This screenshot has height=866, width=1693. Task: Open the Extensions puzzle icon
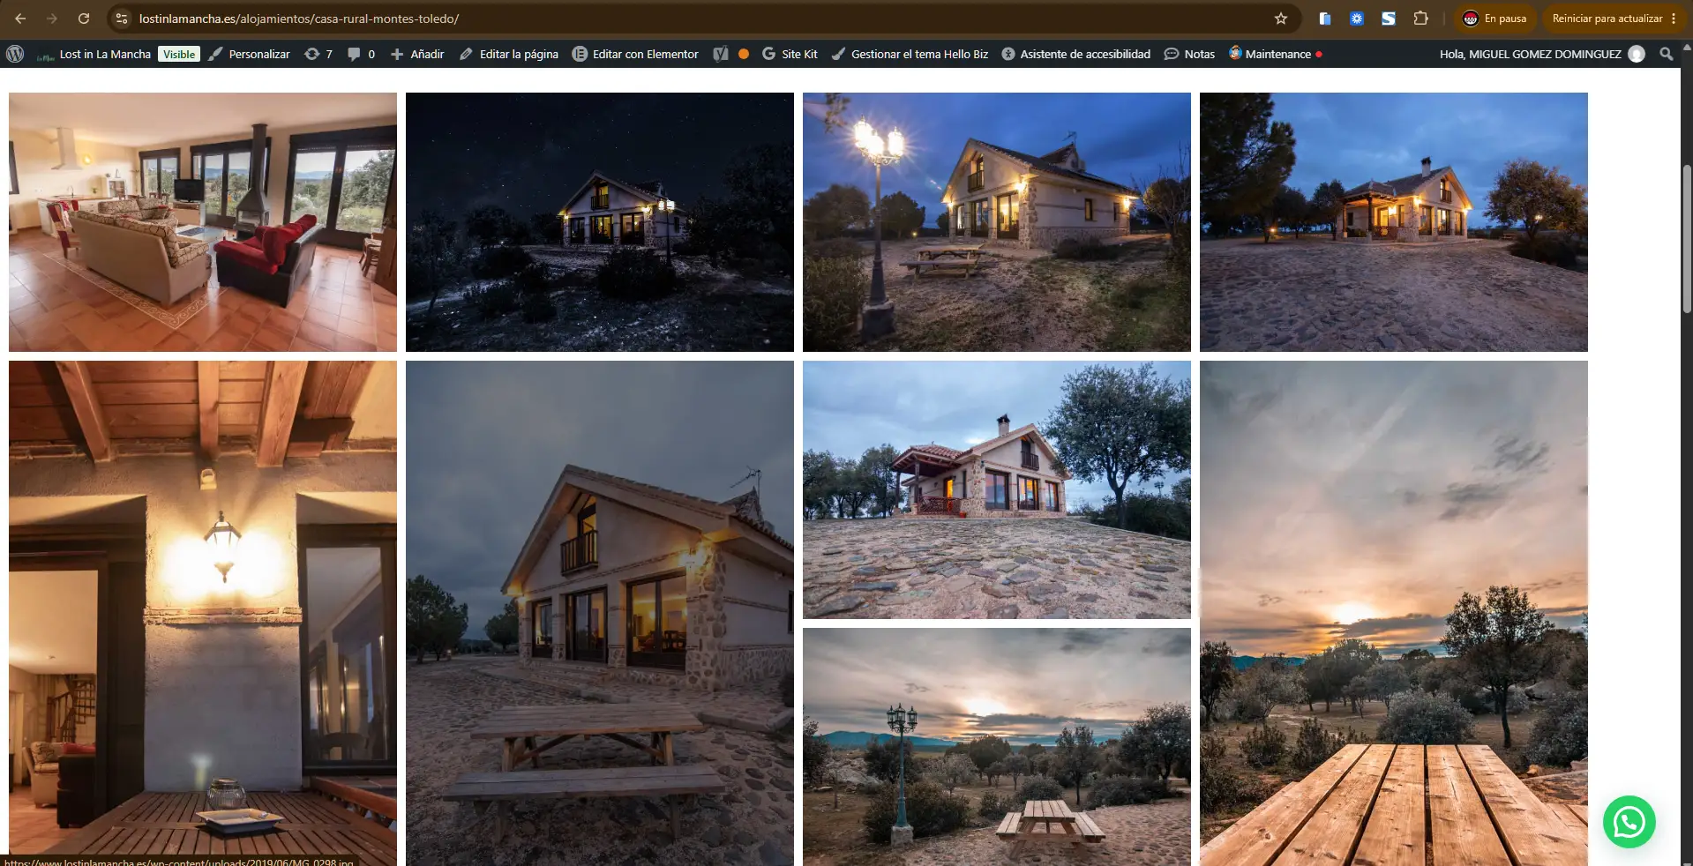[x=1420, y=19]
